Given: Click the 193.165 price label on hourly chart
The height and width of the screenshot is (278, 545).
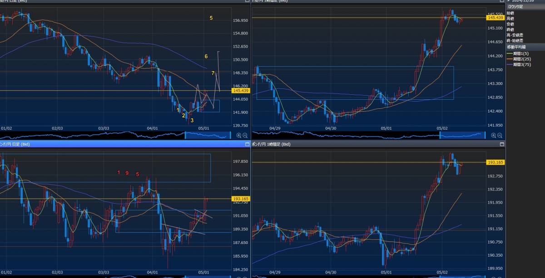Looking at the screenshot, I should click(x=495, y=162).
